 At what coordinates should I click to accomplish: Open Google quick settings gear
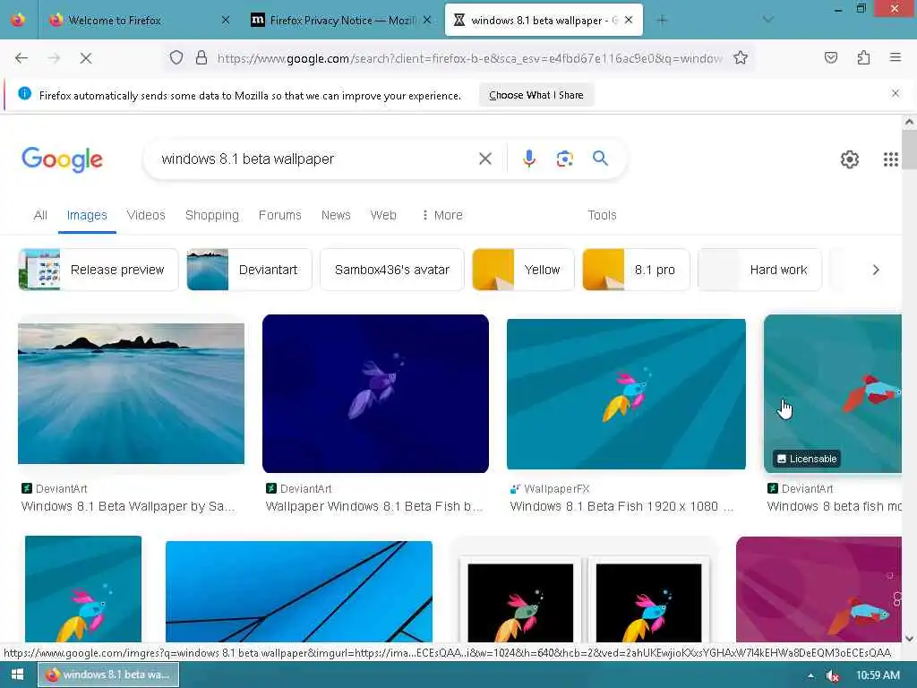pyautogui.click(x=849, y=159)
